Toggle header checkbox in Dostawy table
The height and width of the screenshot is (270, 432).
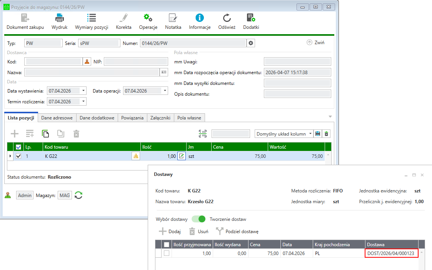point(167,244)
